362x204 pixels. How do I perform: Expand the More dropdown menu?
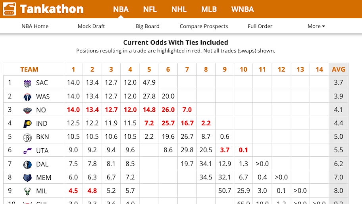316,26
